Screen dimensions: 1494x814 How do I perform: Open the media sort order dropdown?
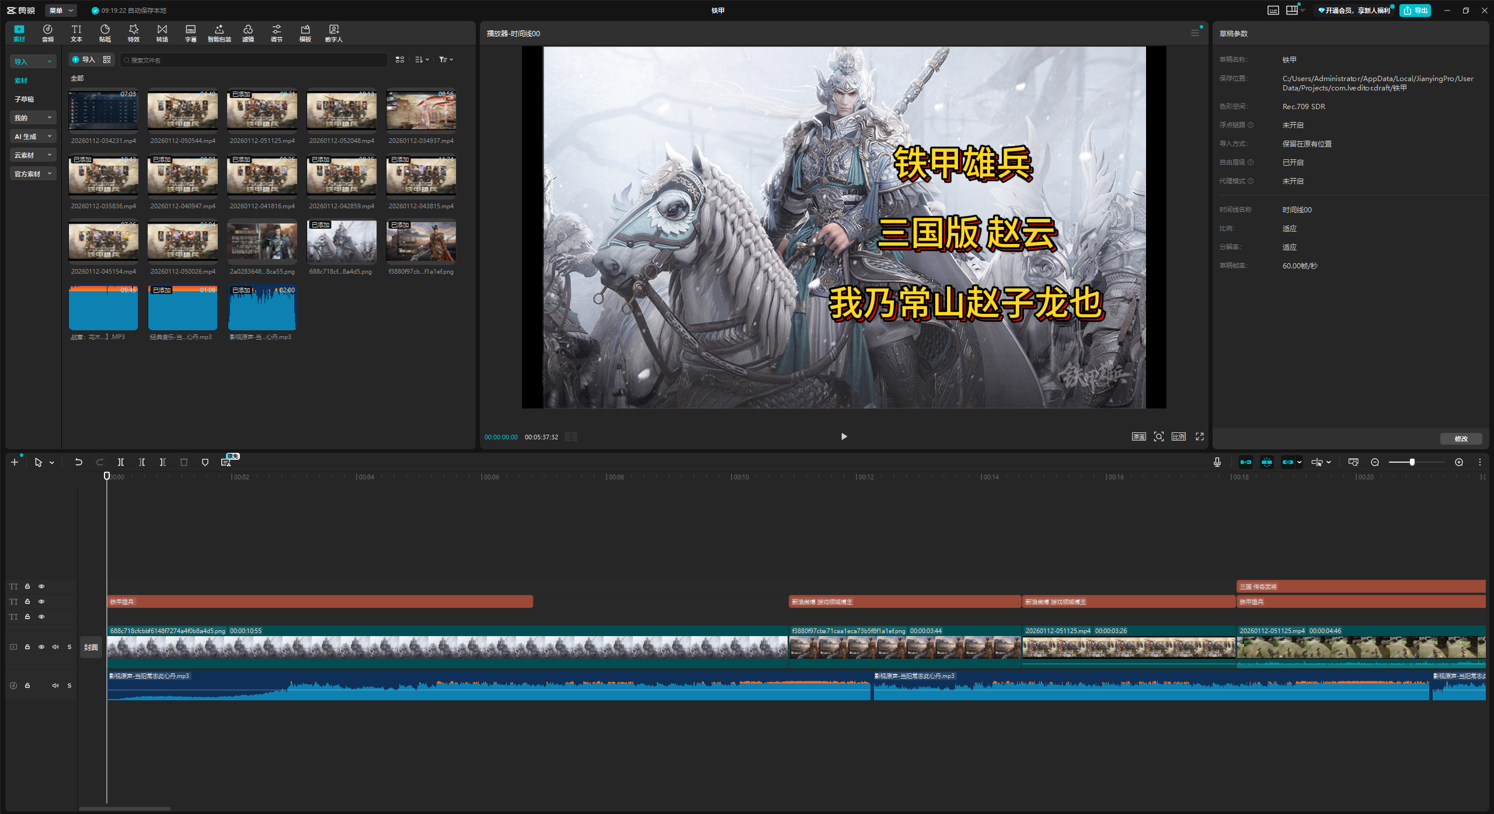click(x=422, y=60)
